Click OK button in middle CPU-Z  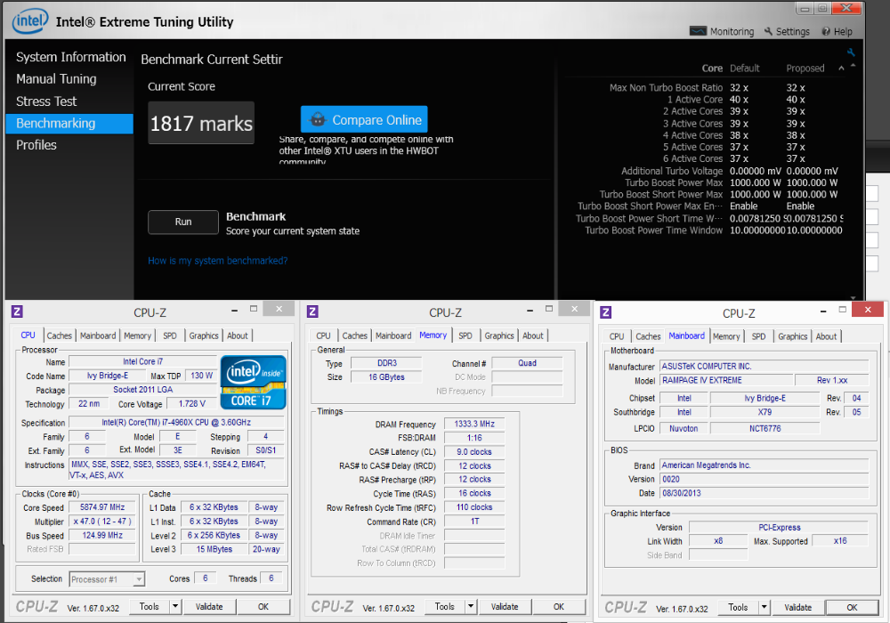559,607
